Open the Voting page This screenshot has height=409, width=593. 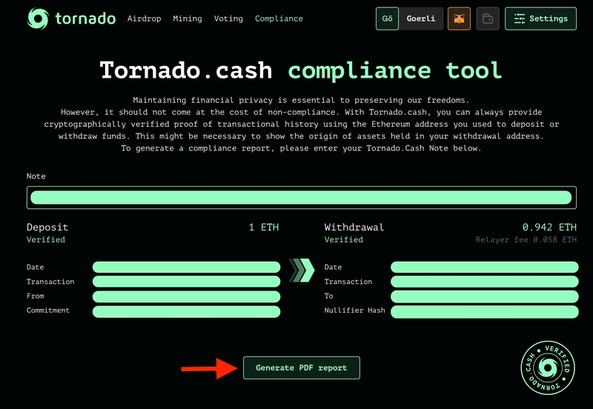coord(228,19)
